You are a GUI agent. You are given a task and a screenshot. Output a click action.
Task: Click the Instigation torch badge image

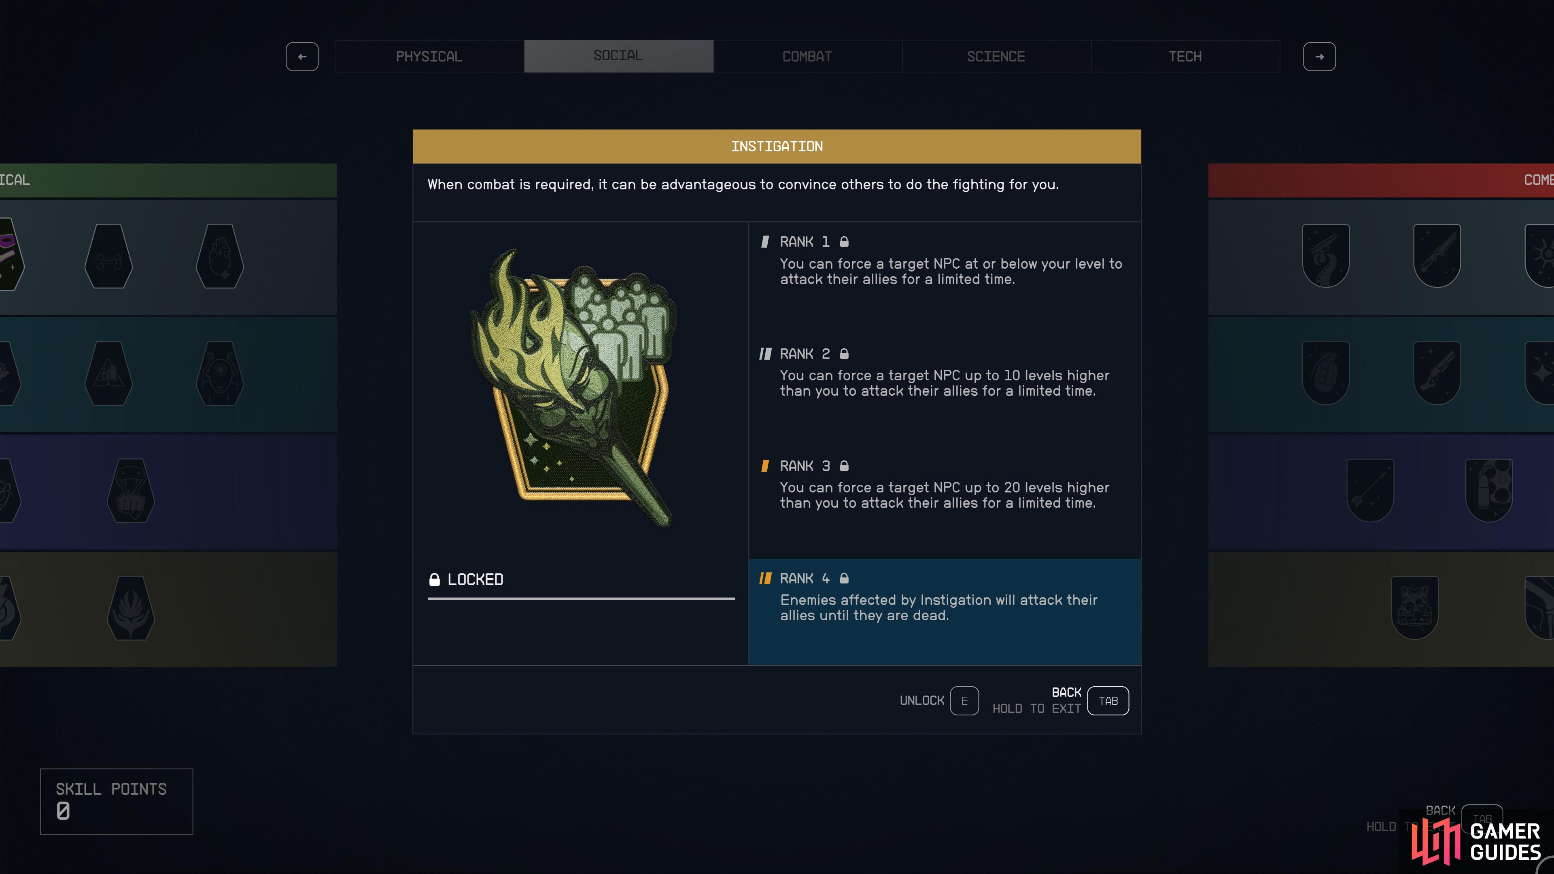(x=573, y=386)
